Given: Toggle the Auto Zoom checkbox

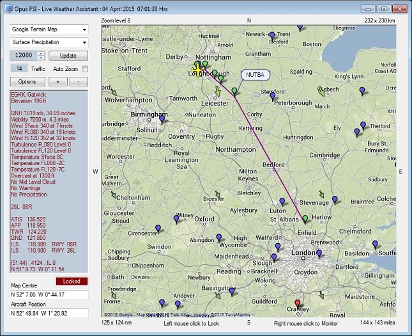Looking at the screenshot, I should coord(84,69).
